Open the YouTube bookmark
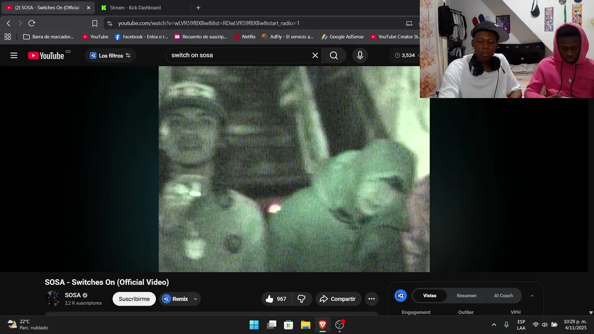Image resolution: width=594 pixels, height=334 pixels. [x=95, y=37]
